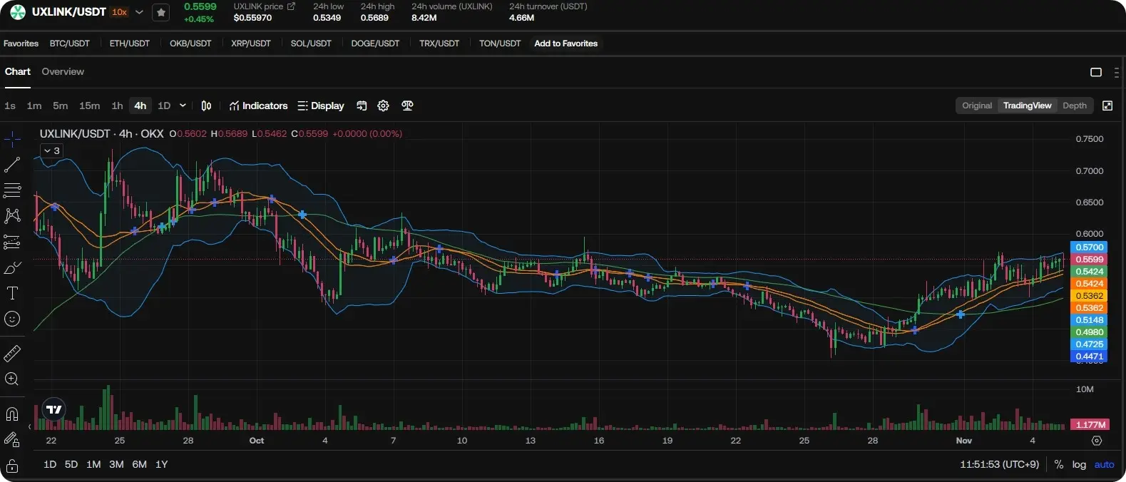Open the candlestick chart style menu
The width and height of the screenshot is (1126, 482).
(206, 106)
